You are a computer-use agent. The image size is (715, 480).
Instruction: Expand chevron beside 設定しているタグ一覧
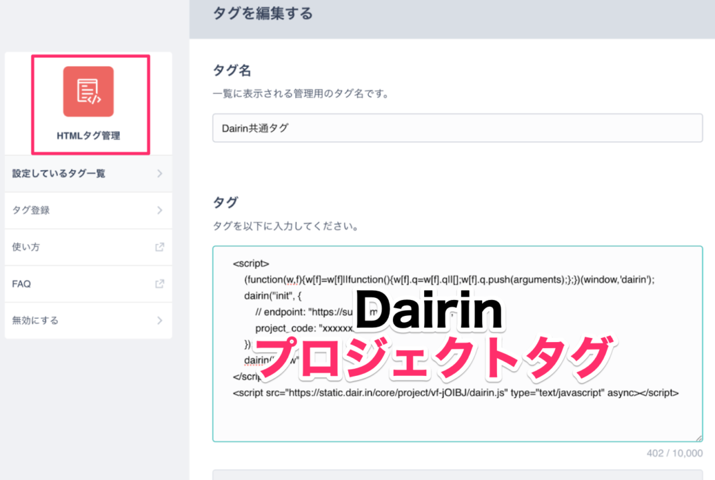point(159,174)
